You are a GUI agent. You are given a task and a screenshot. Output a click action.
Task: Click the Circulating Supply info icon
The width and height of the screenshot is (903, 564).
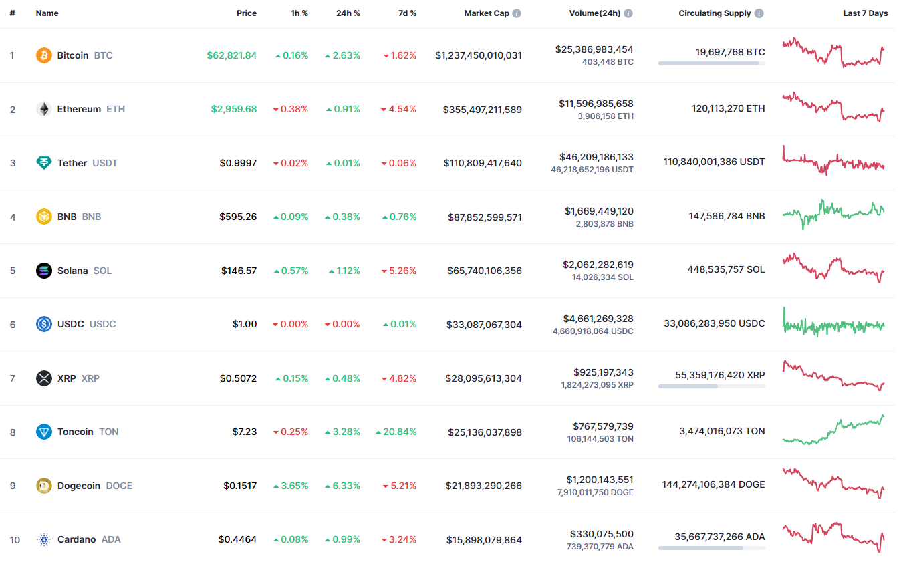point(759,13)
